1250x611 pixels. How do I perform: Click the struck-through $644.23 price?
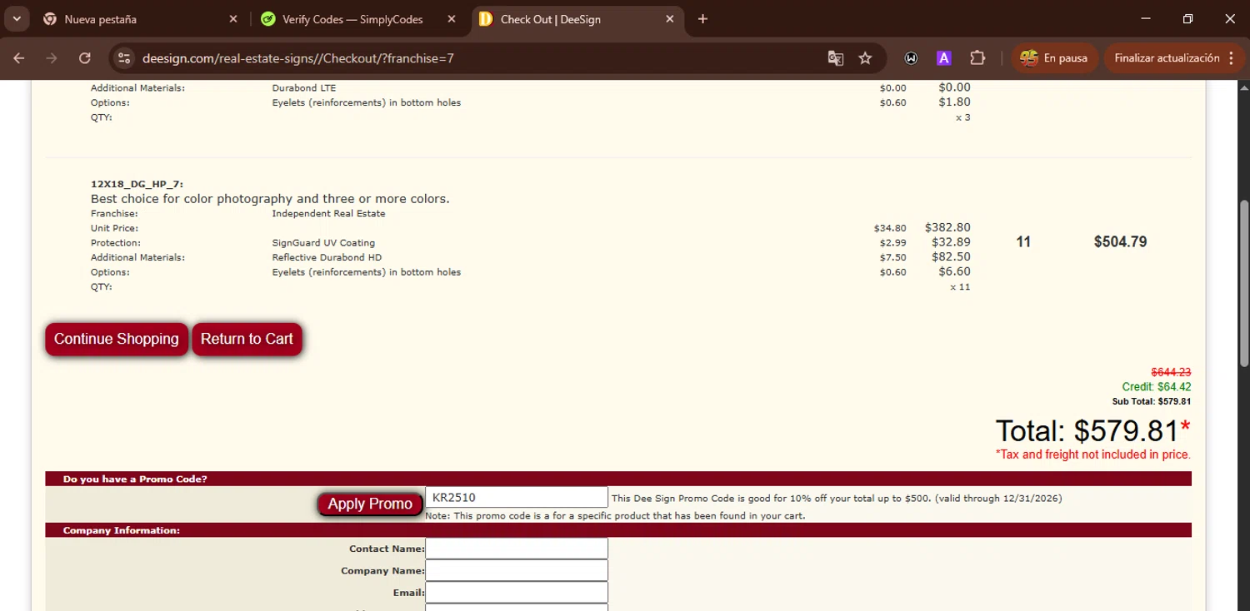tap(1171, 372)
